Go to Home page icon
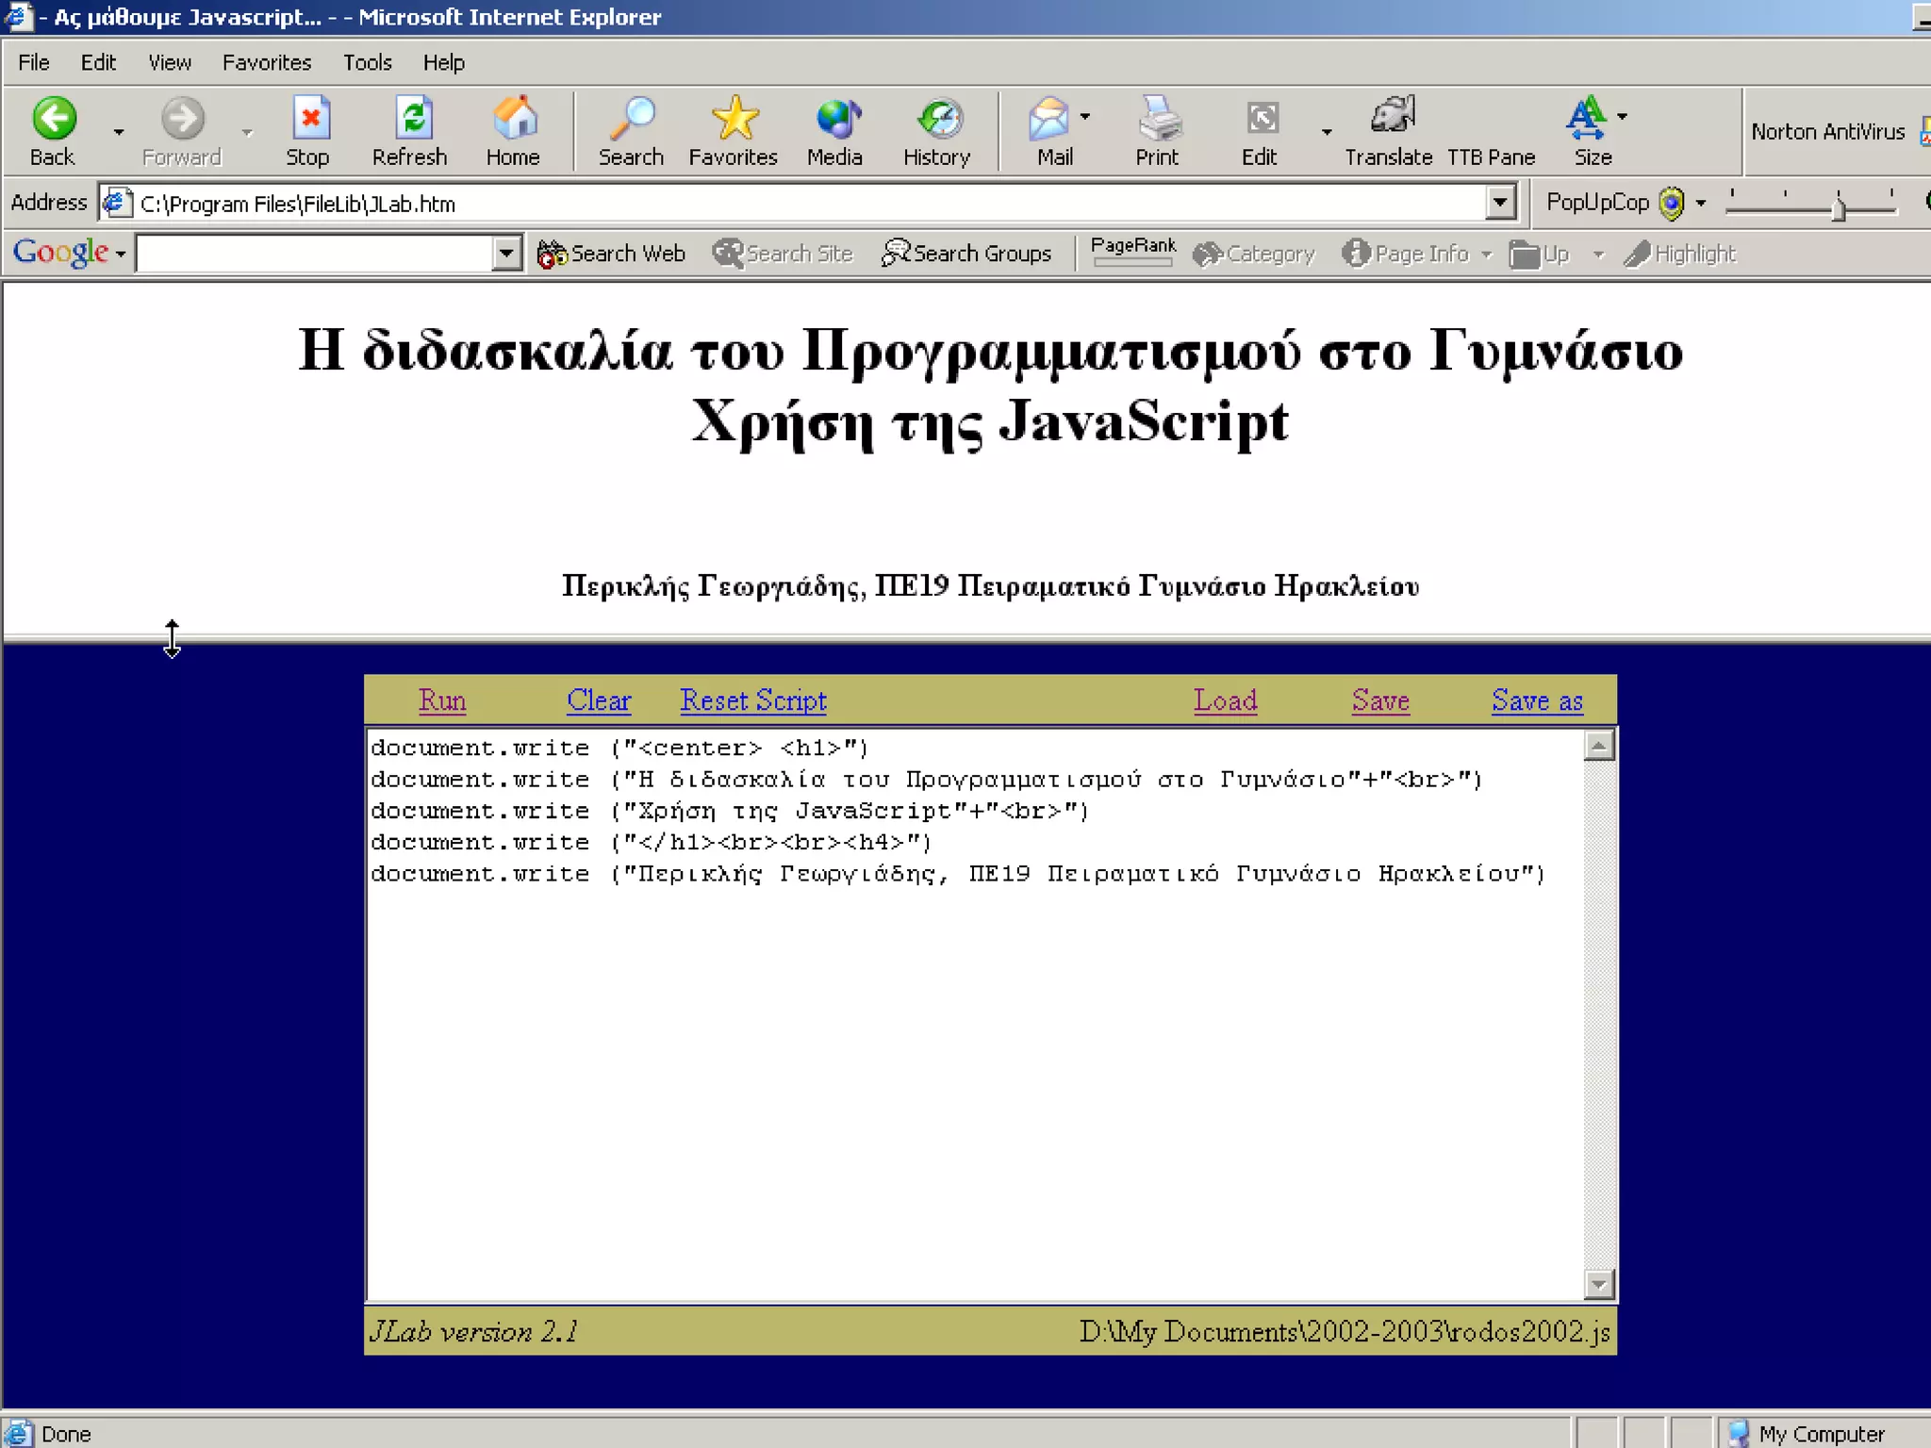This screenshot has height=1448, width=1931. [514, 119]
